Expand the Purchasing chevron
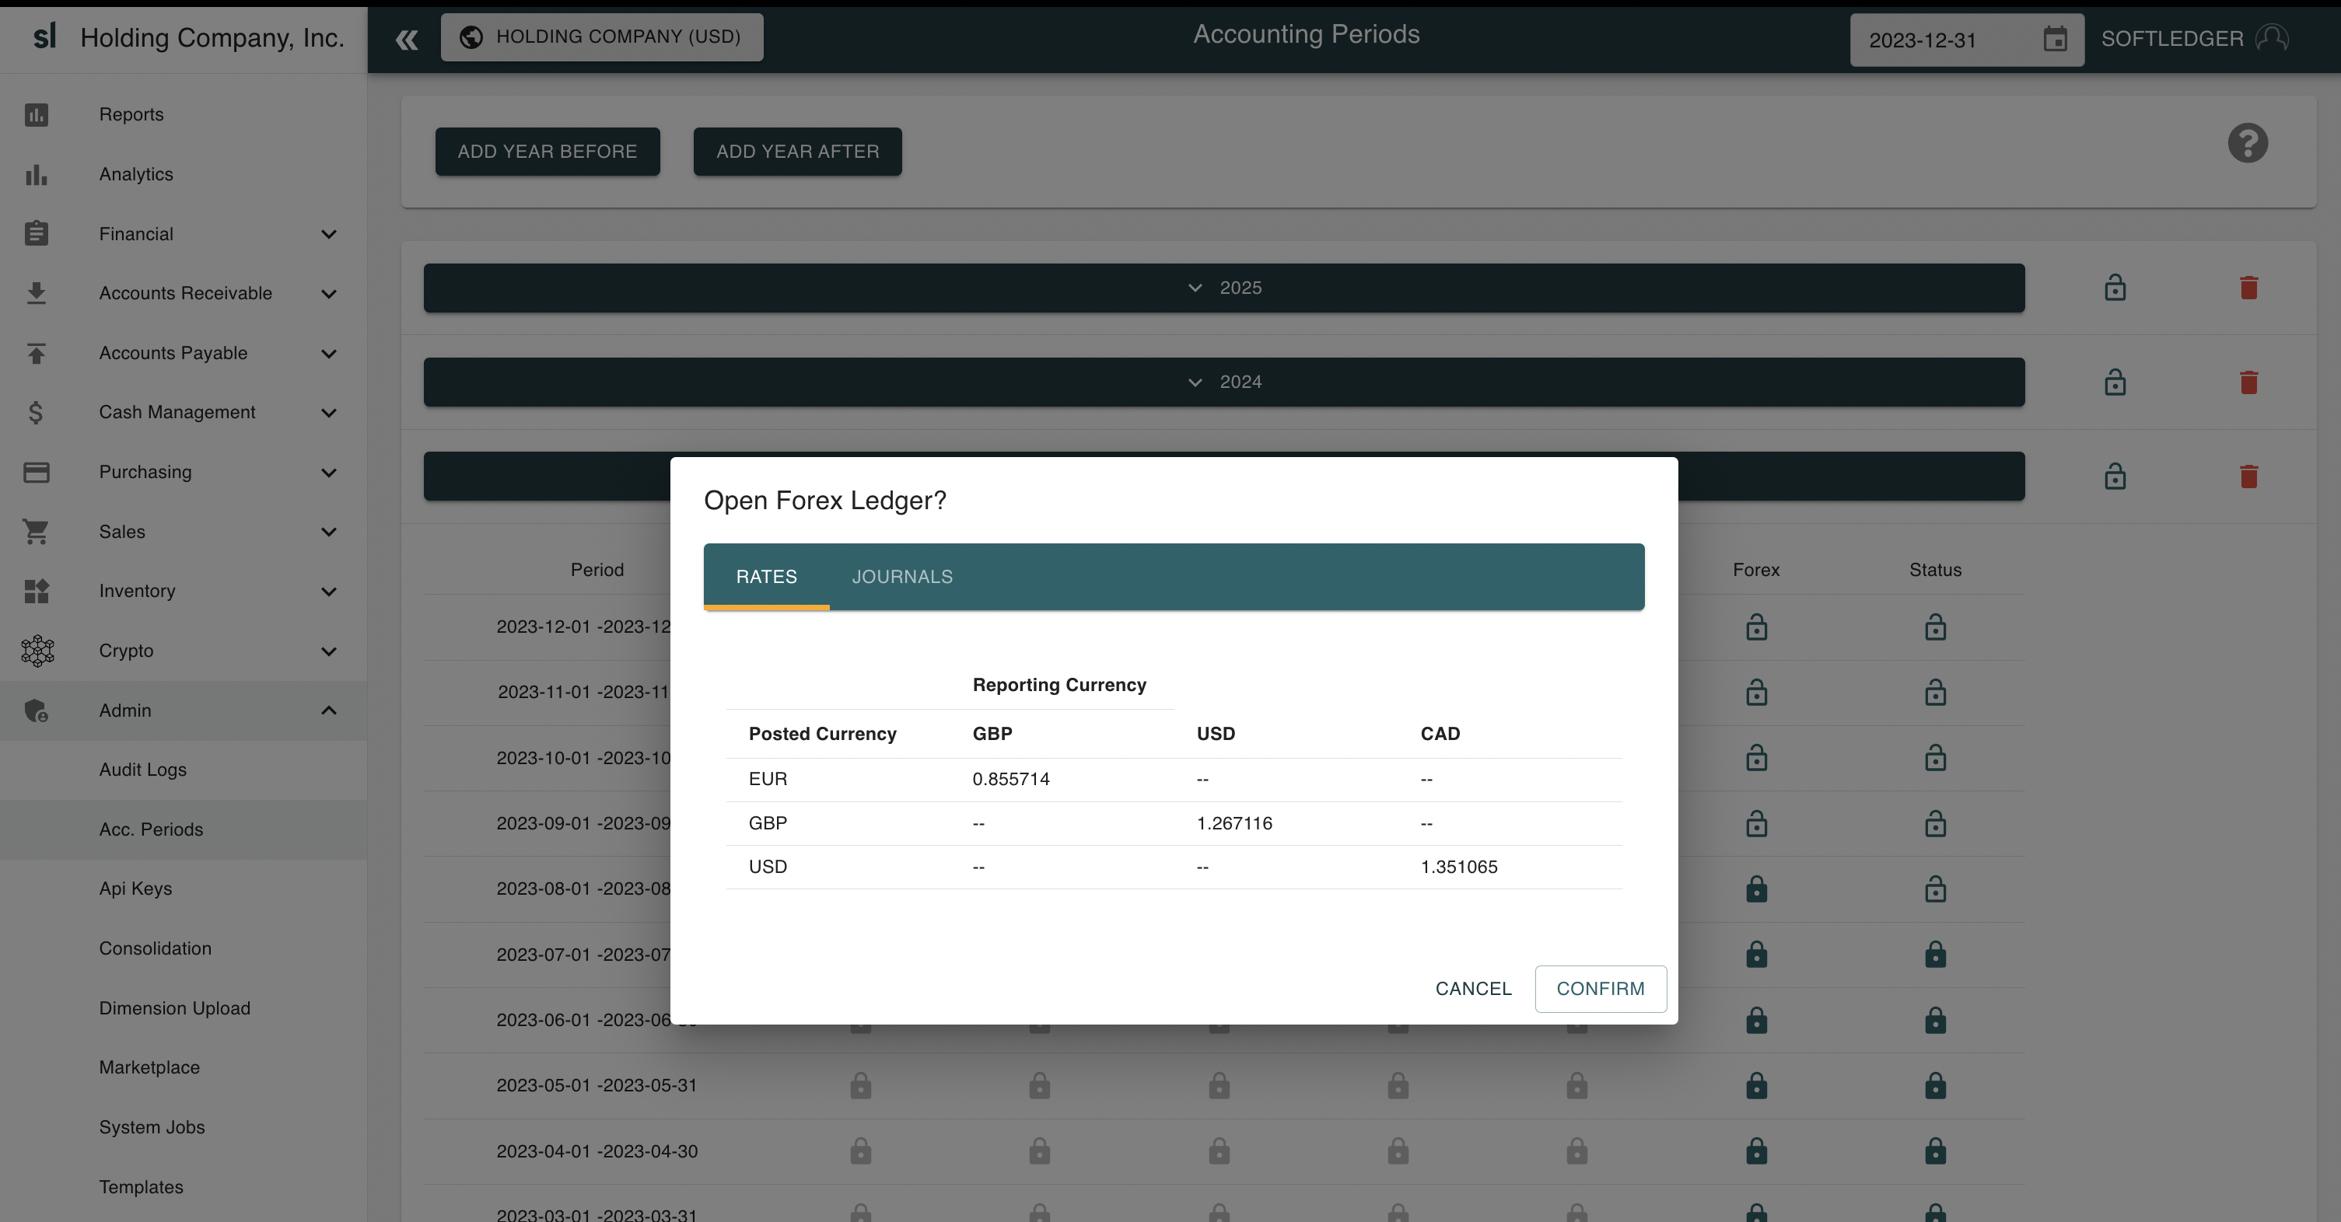Screen dimensions: 2341x1222 329,473
